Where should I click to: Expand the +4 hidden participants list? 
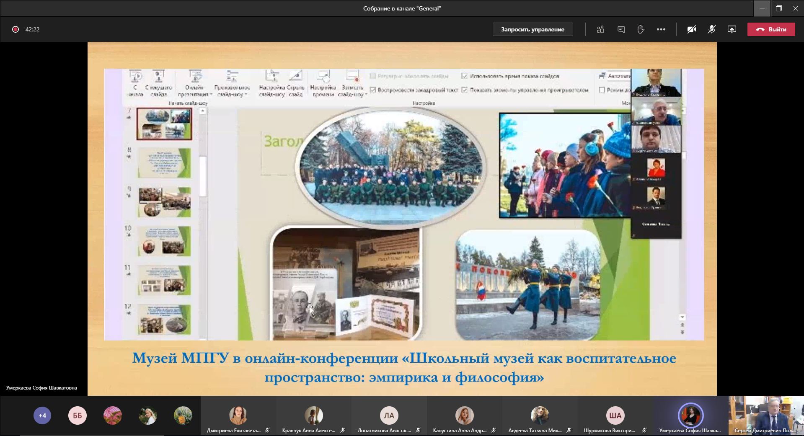42,415
